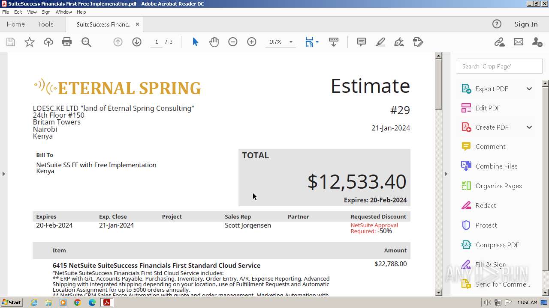Select the highlight text pen tool
Image resolution: width=549 pixels, height=308 pixels.
pos(380,42)
